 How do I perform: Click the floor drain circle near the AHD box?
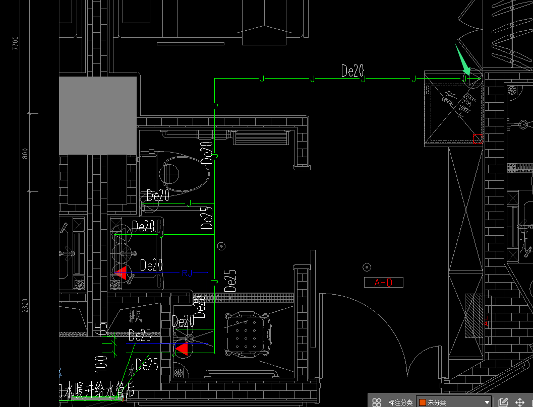click(x=367, y=267)
